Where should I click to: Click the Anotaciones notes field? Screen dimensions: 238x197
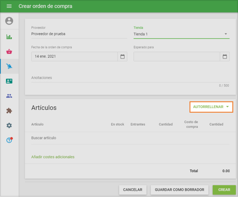click(130, 78)
